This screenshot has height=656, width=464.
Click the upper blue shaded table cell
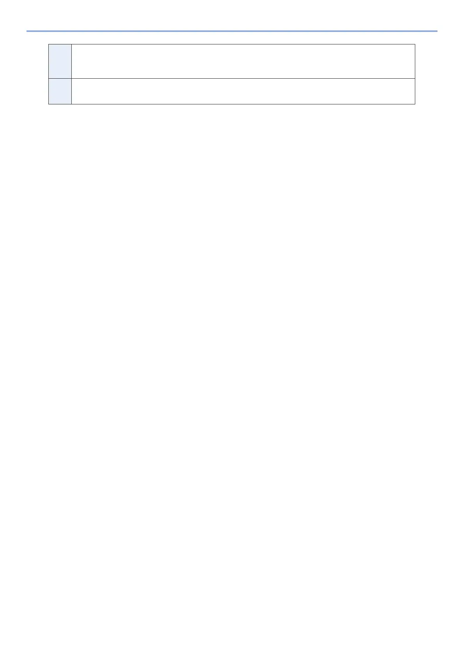pos(60,61)
